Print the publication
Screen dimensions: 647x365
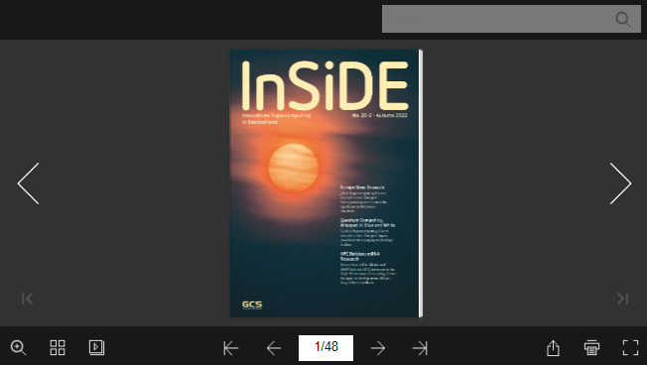click(x=591, y=348)
